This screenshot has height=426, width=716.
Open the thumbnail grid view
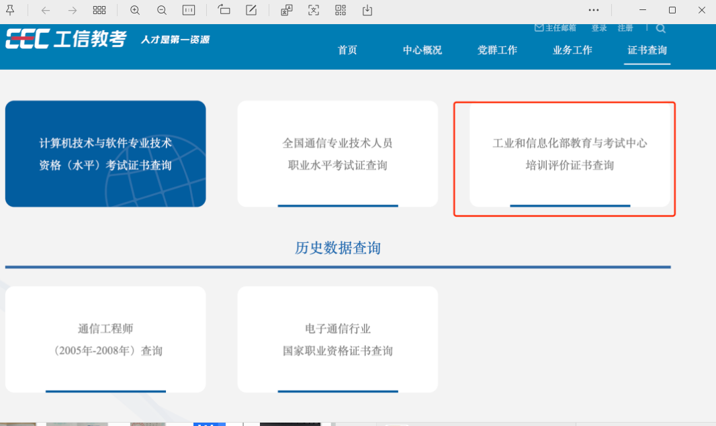99,10
